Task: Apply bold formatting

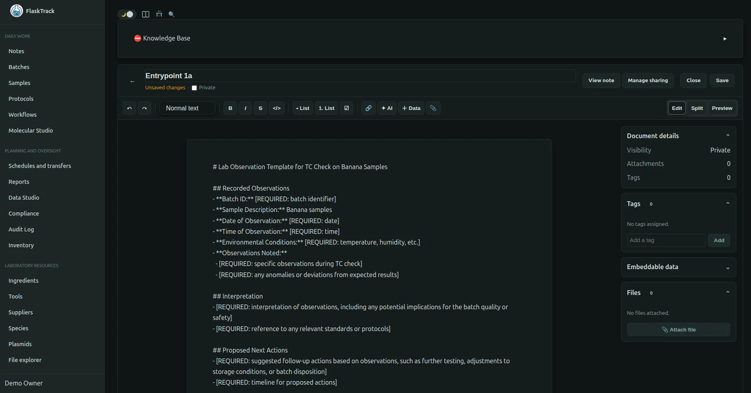Action: click(x=230, y=108)
